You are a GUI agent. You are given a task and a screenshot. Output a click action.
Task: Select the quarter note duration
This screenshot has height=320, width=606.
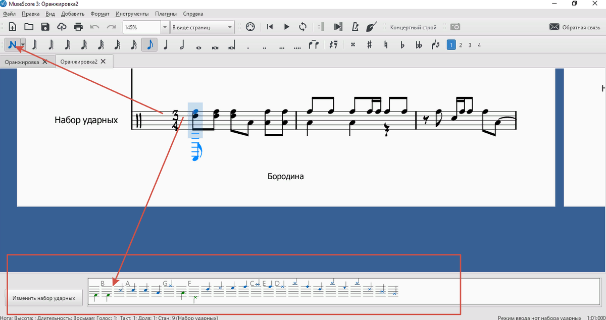pyautogui.click(x=166, y=45)
